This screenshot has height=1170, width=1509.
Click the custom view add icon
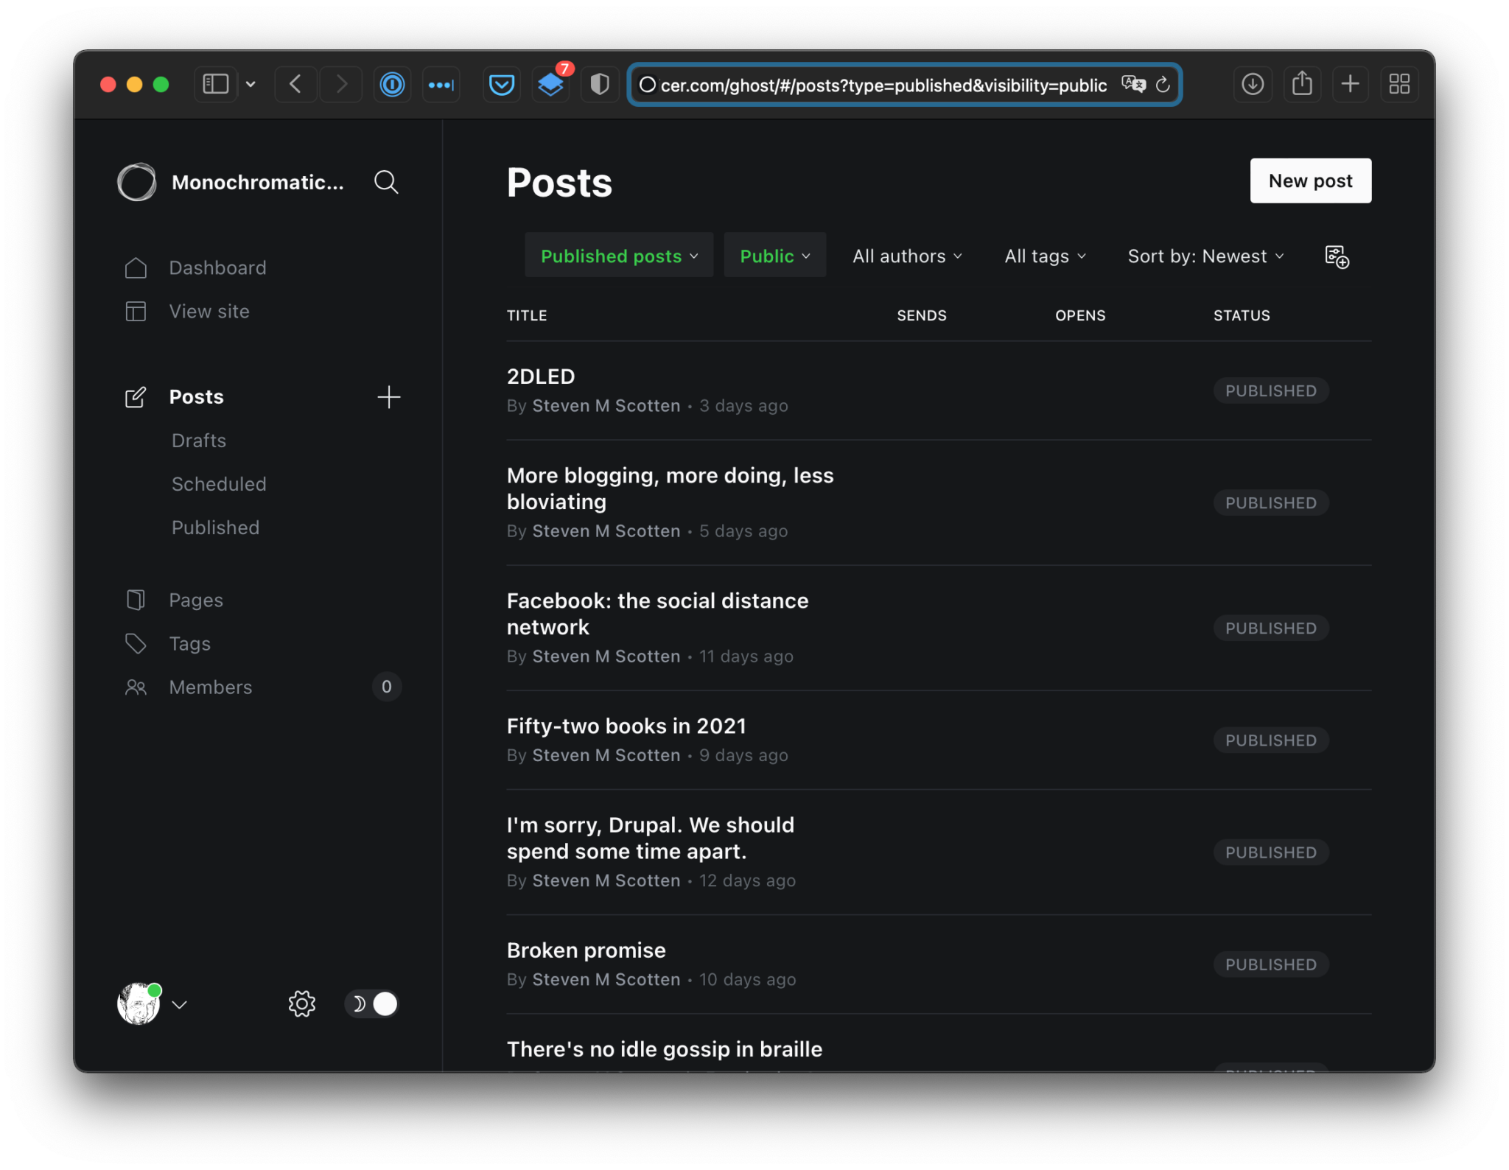[x=1337, y=256]
